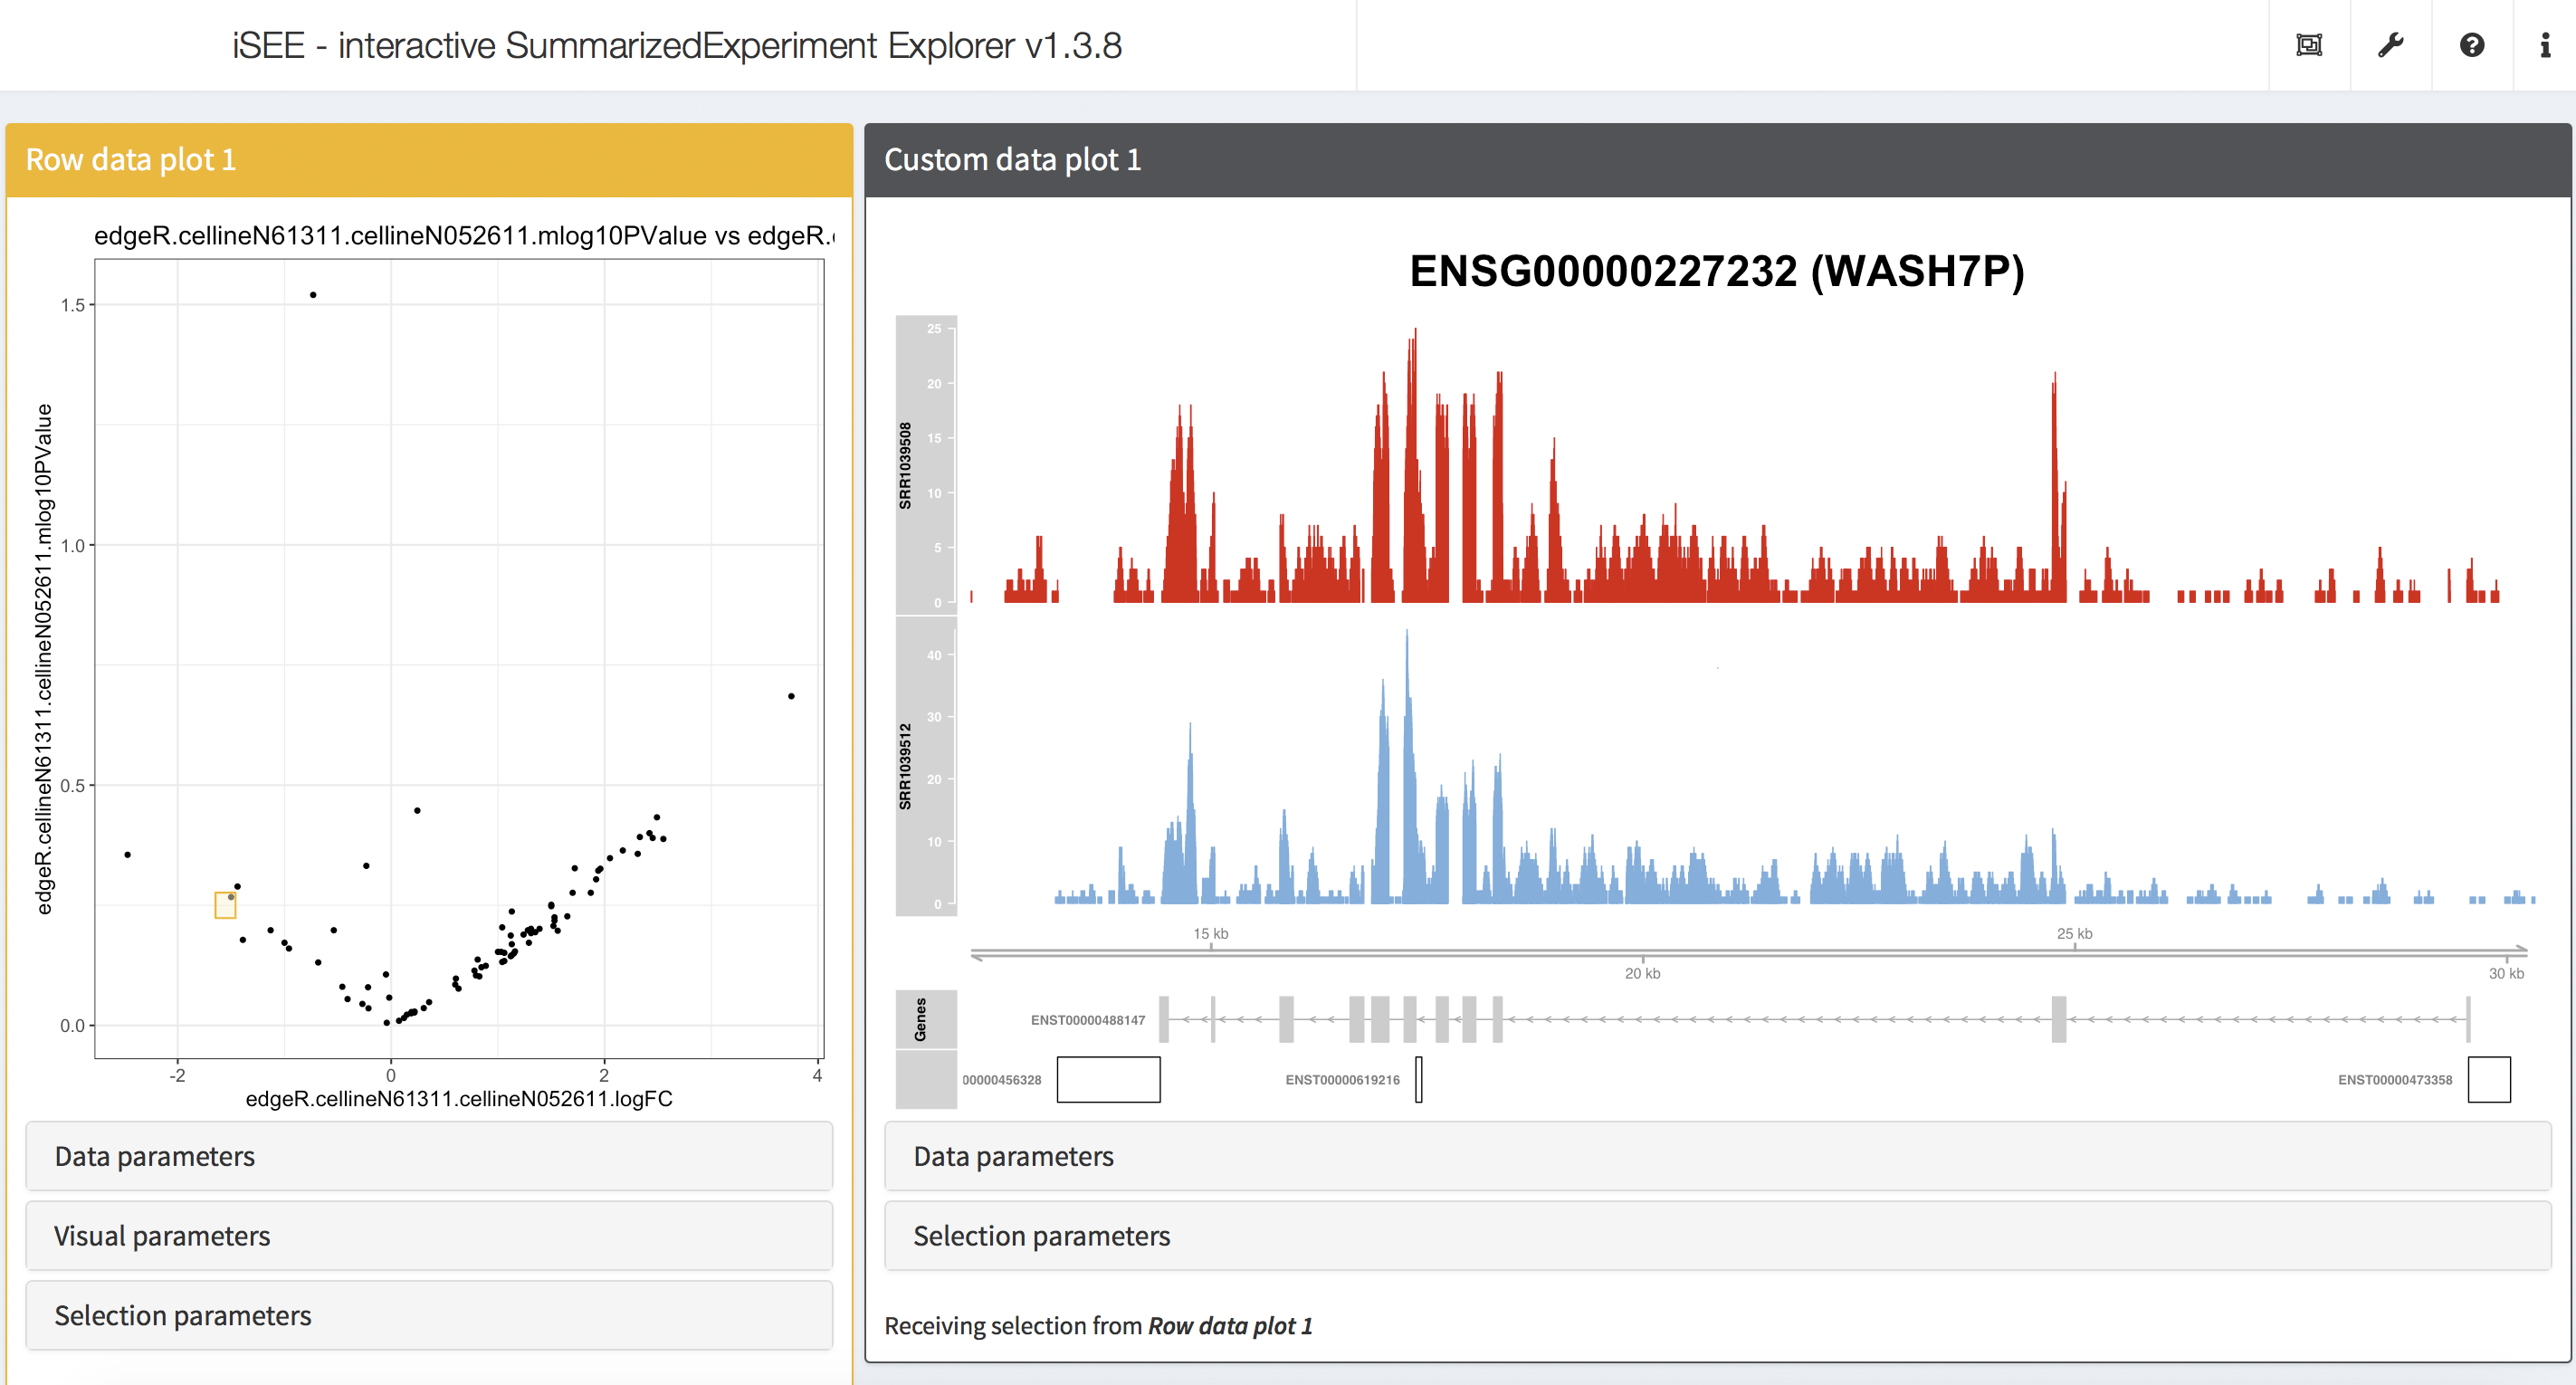This screenshot has width=2576, height=1385.
Task: Click the topmost outlier point near 1.5
Action: click(313, 295)
